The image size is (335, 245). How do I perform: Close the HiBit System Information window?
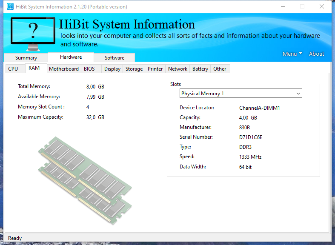322,7
